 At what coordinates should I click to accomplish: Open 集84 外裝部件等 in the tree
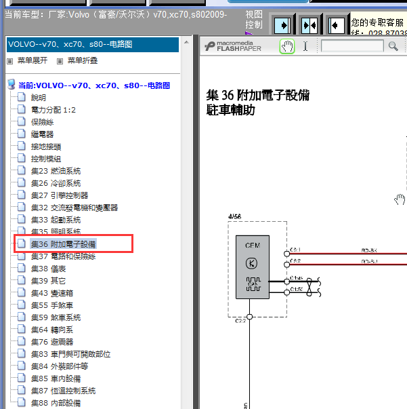pyautogui.click(x=60, y=366)
